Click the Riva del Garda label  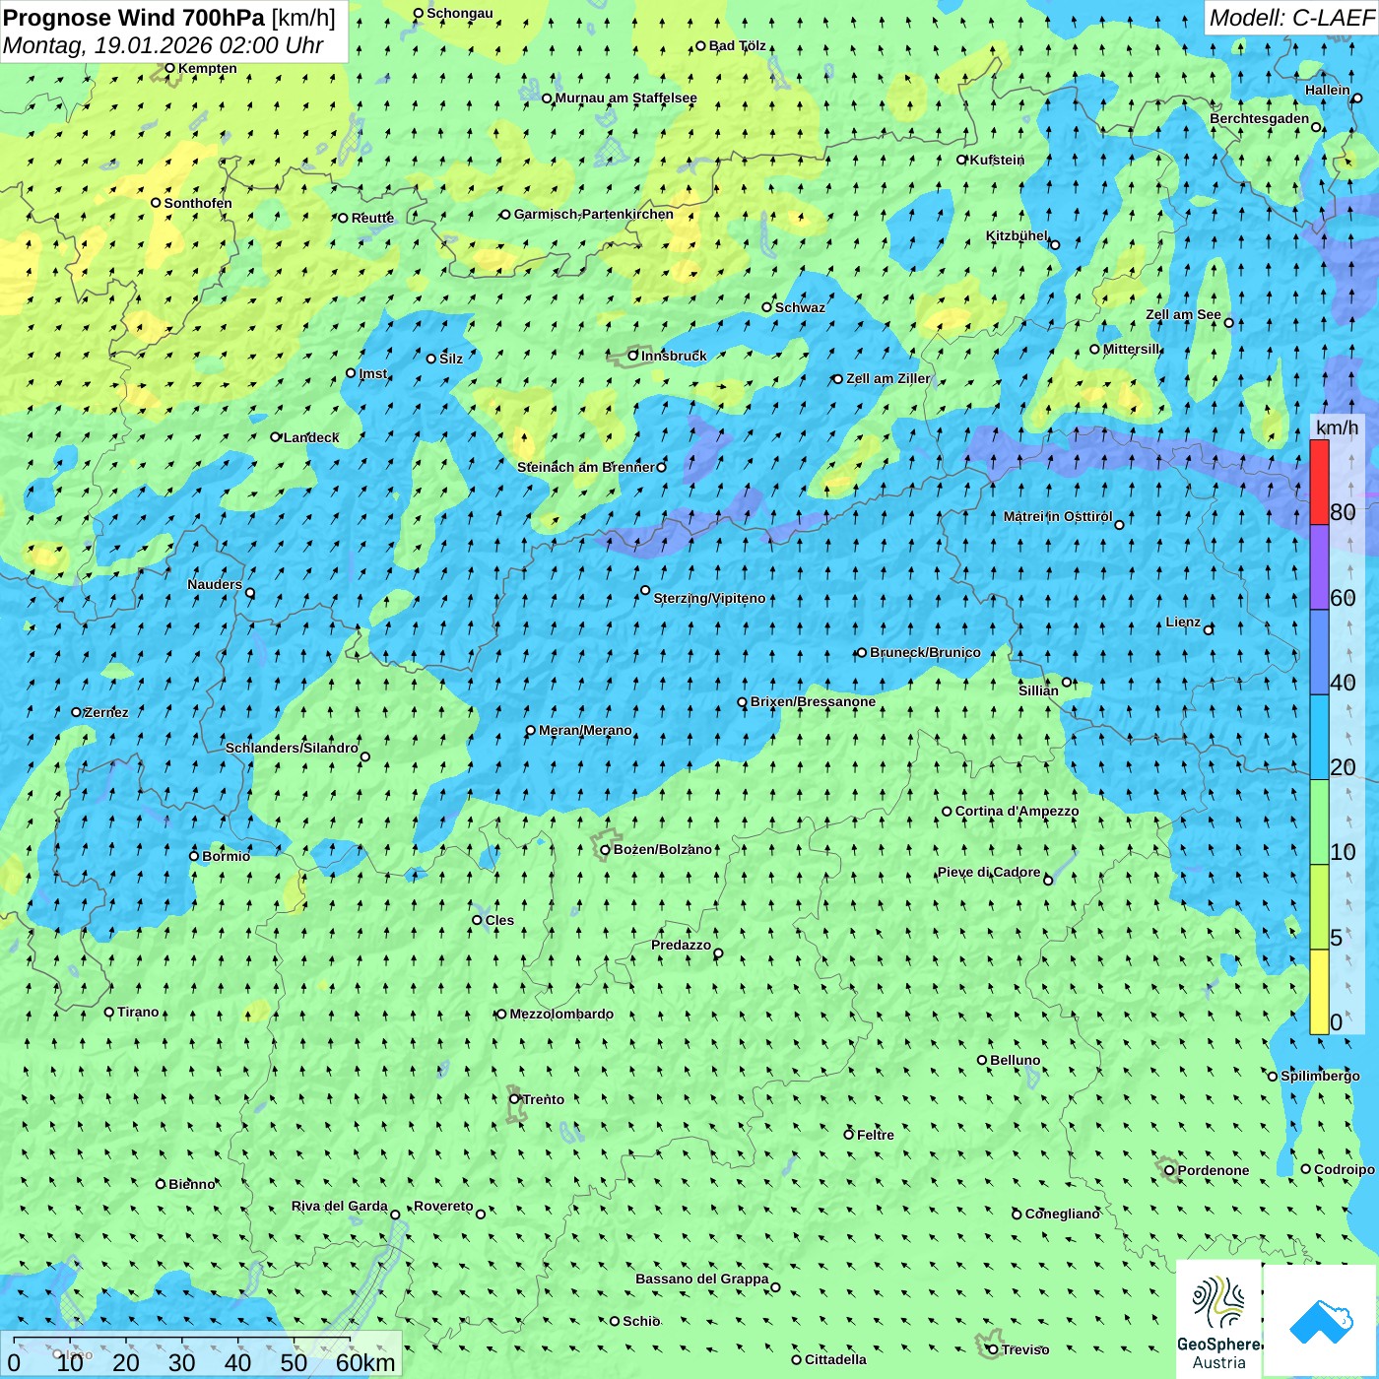(340, 1206)
